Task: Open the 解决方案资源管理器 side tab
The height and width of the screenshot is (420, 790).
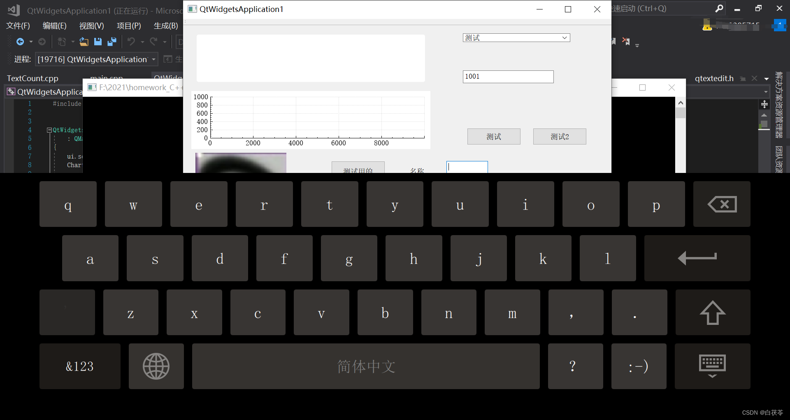Action: tap(781, 105)
